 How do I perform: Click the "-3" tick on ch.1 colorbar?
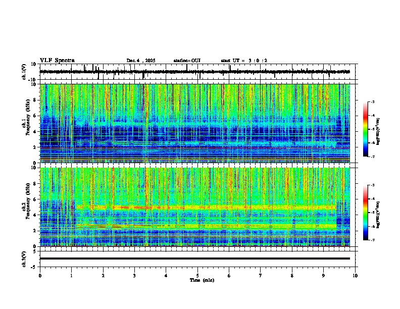pyautogui.click(x=372, y=101)
